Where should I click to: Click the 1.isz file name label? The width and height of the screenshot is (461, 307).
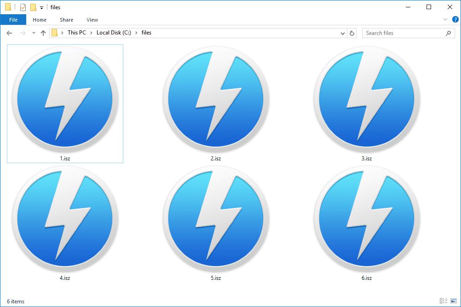point(65,159)
